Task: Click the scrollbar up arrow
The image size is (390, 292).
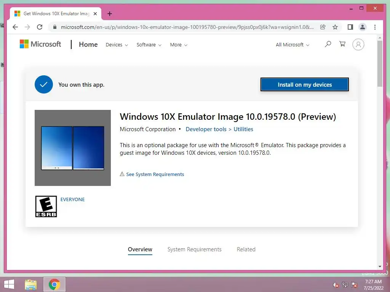Action: coord(380,38)
